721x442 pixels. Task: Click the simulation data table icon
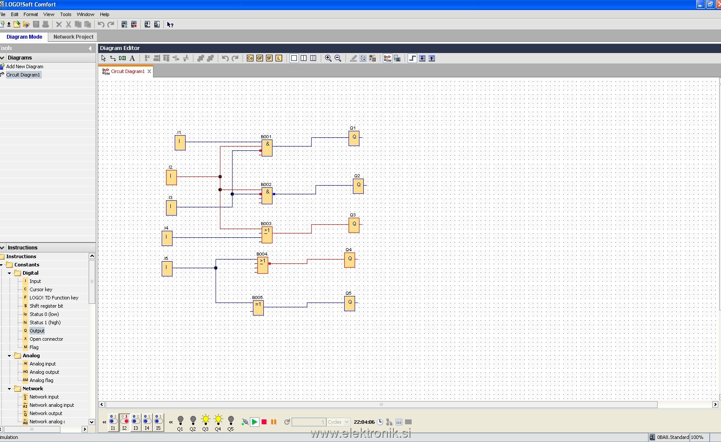399,422
